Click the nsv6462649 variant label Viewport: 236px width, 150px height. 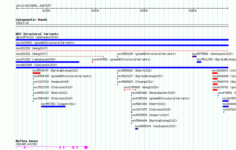(x=224, y=76)
